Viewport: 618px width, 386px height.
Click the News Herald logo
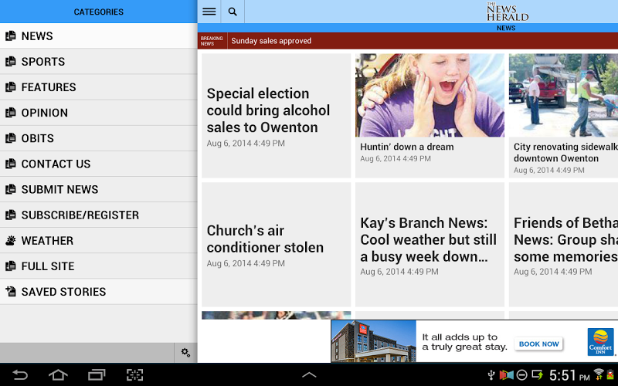[x=507, y=12]
